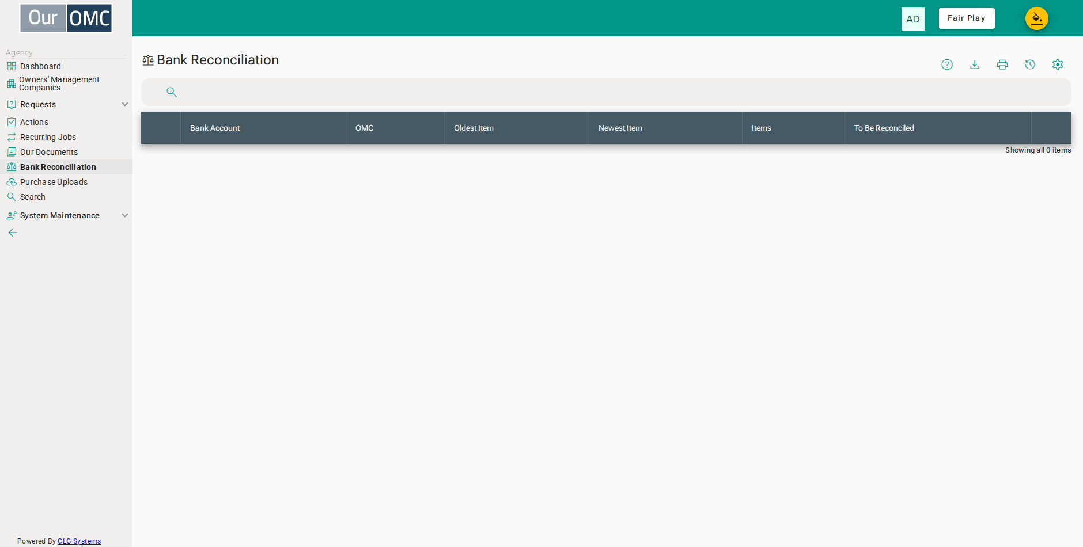Expand the System Maintenance chevron
This screenshot has height=547, width=1083.
click(x=125, y=215)
